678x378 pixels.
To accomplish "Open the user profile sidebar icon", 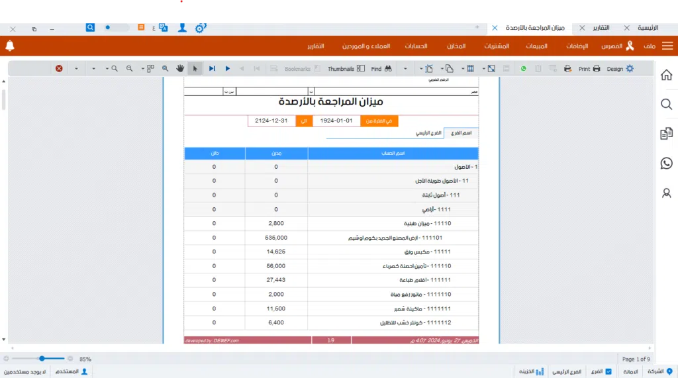I will click(666, 193).
